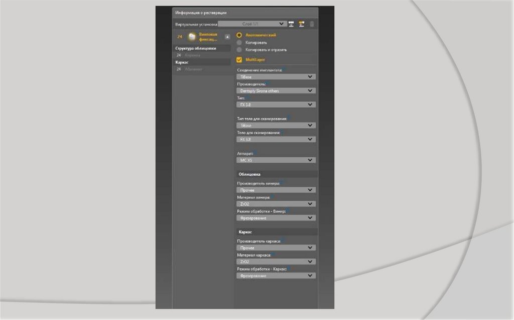Viewport: 514px width, 320px height.
Task: Open the Материал винира ZrO2 dropdown
Action: 276,204
